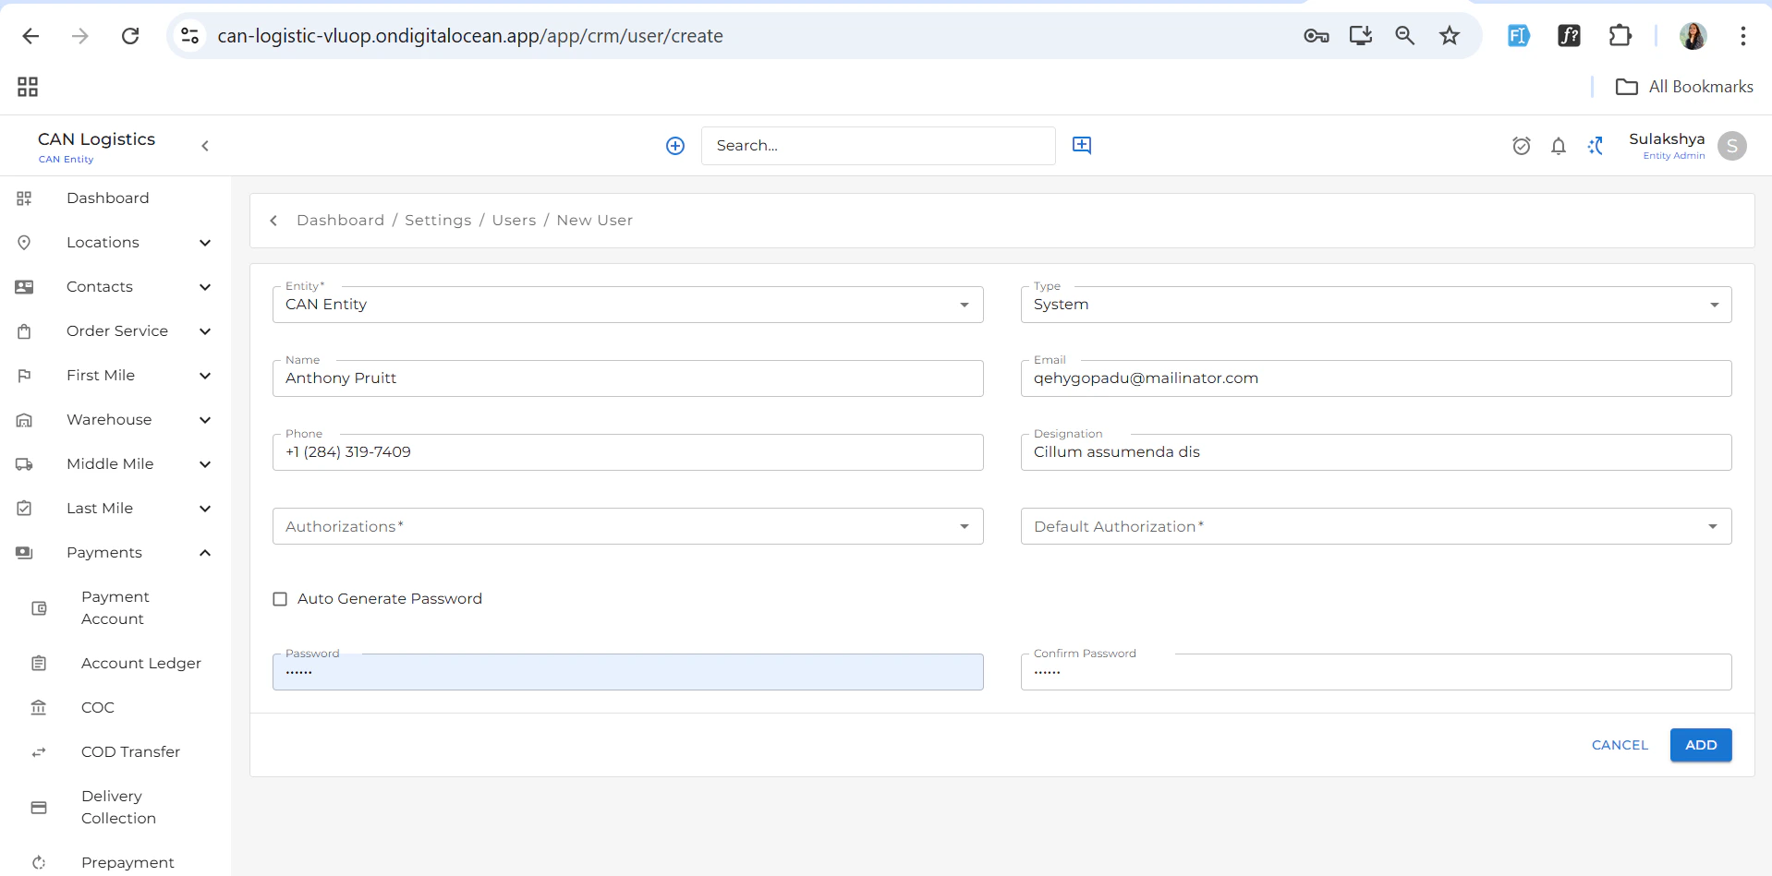
Task: Expand the First Mile chevron
Action: pos(205,376)
